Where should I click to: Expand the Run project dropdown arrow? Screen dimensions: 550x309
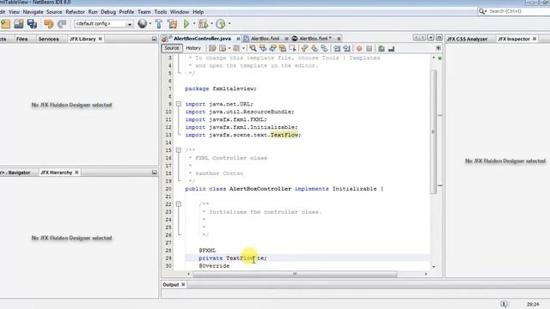(x=194, y=24)
